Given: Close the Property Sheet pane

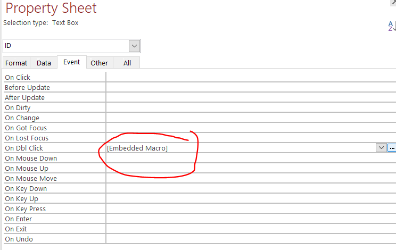Looking at the screenshot, I should (393, 2).
